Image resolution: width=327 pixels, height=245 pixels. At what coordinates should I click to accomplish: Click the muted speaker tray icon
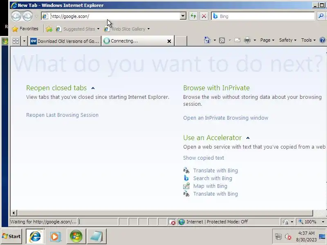click(288, 237)
